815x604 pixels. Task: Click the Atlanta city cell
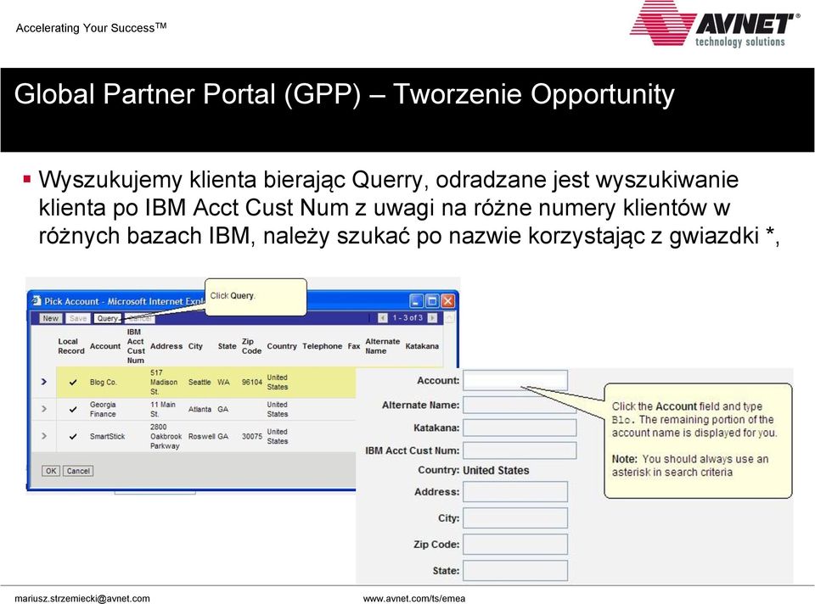[x=200, y=409]
